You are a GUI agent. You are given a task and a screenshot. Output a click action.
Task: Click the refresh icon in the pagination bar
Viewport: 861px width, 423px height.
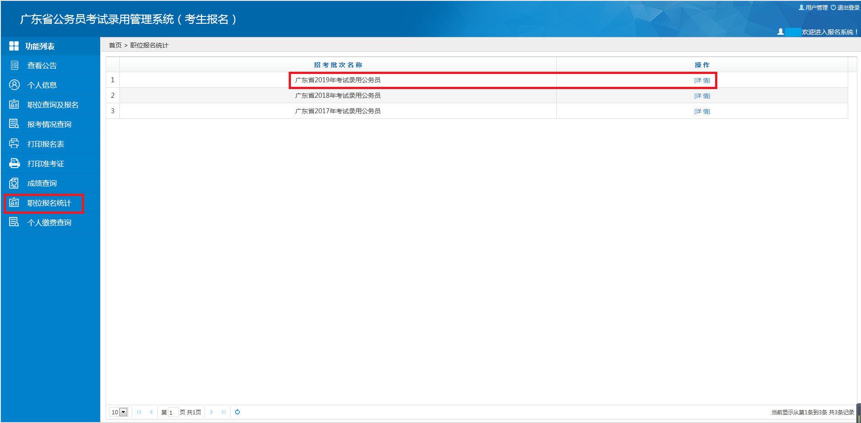(x=237, y=412)
